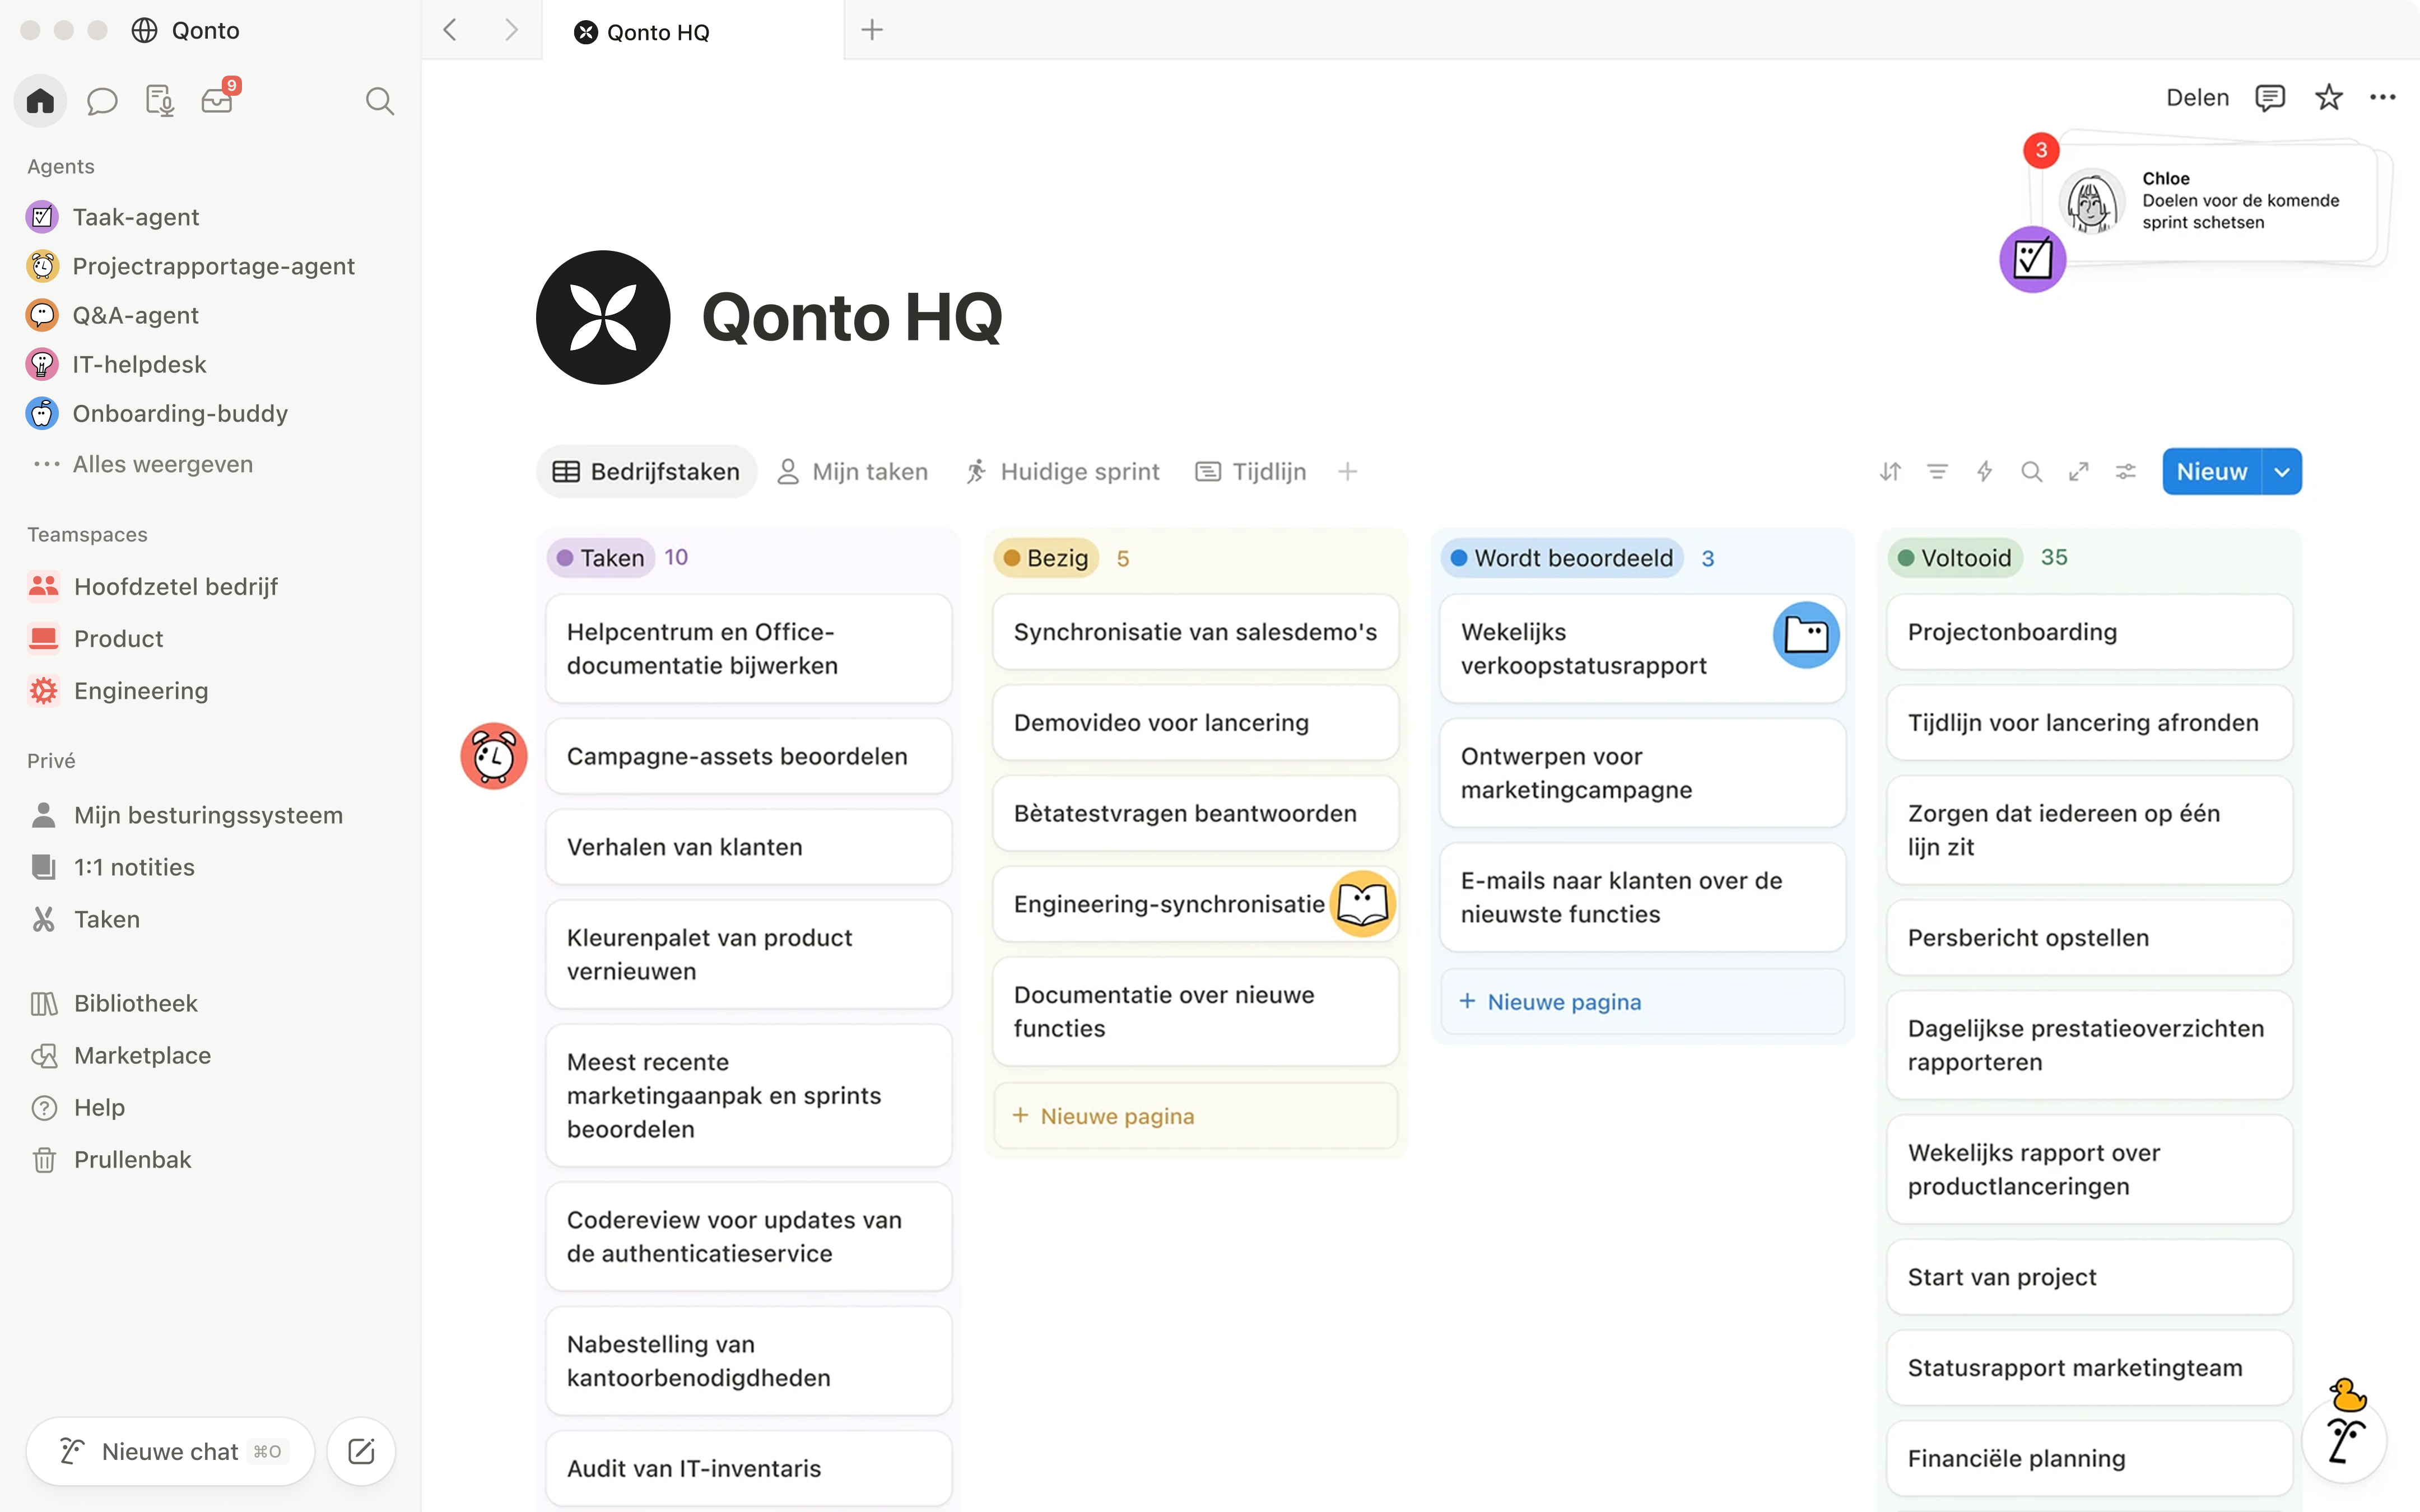Open the Campagne-assets beoordelen card
This screenshot has height=1512, width=2420.
(748, 756)
